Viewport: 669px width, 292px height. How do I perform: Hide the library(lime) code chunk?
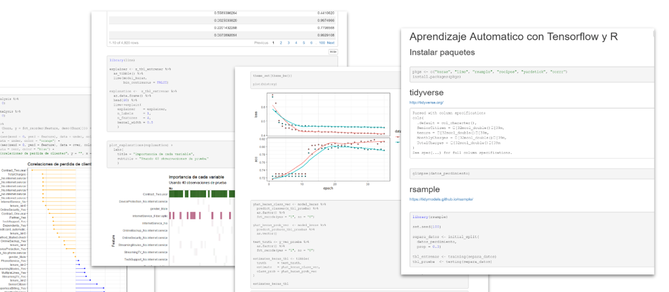click(333, 51)
